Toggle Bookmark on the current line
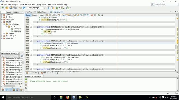 click(x=81, y=15)
